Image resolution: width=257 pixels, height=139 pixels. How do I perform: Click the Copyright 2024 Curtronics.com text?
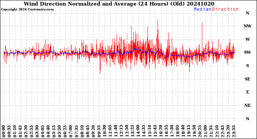coord(27,10)
